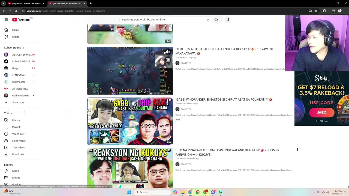Open File Explorer from the taskbar
Screen dimensions: 349x196
(183, 192)
